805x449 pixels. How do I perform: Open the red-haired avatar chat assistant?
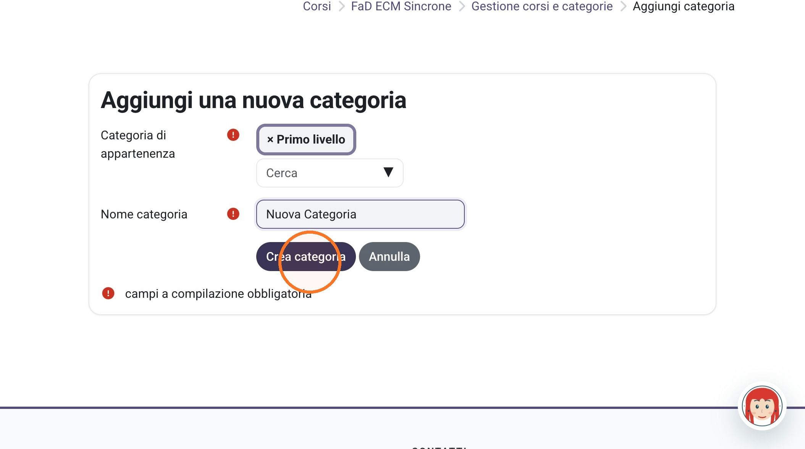762,406
